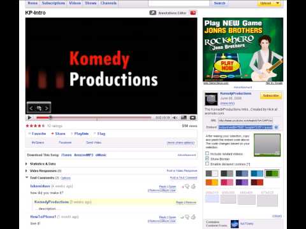Click the yellow Upload button
Image resolution: width=306 pixels, height=229 pixels.
click(x=266, y=3)
